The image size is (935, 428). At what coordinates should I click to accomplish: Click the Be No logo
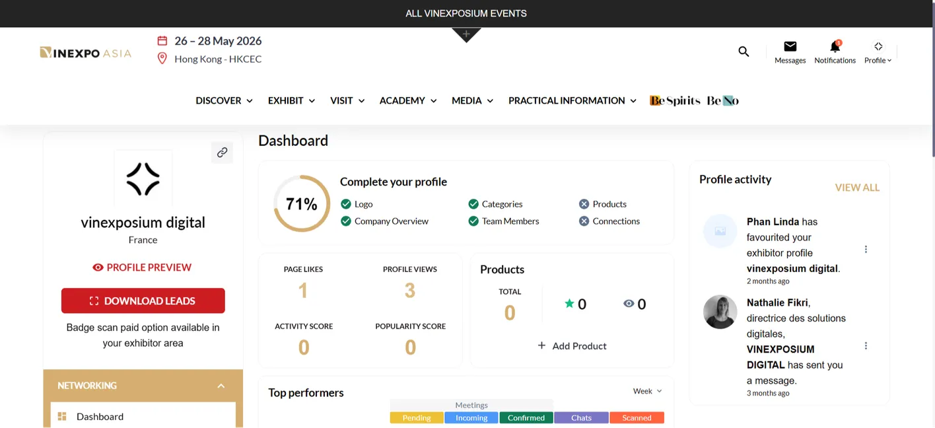(x=722, y=100)
